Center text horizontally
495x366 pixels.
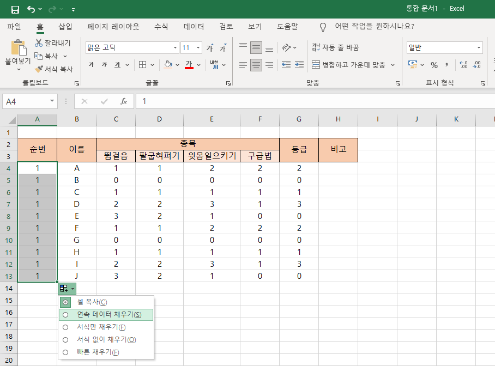click(x=256, y=65)
